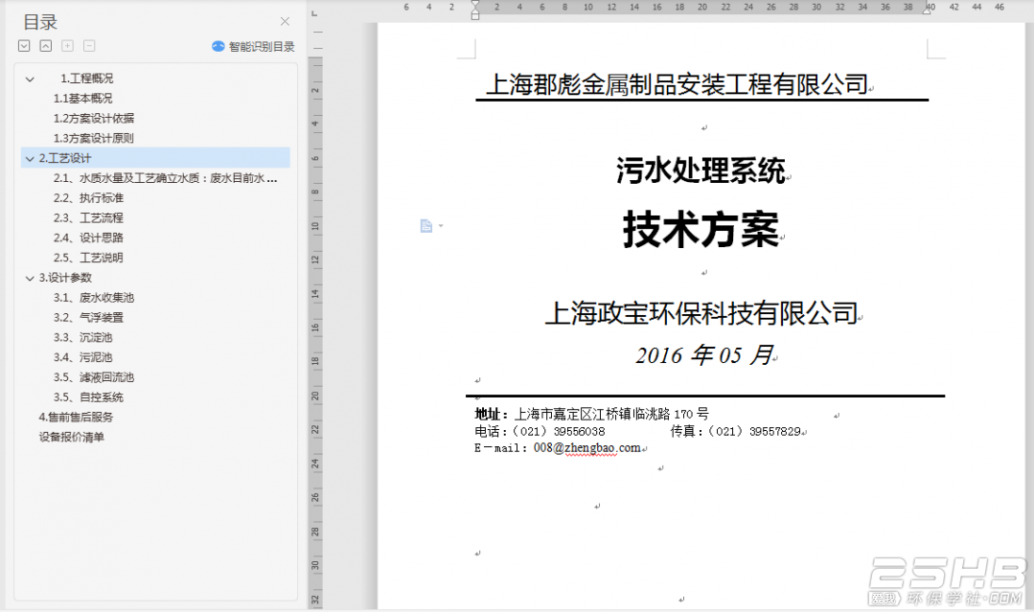Close the 目录 navigation panel
This screenshot has width=1034, height=612.
click(x=285, y=21)
